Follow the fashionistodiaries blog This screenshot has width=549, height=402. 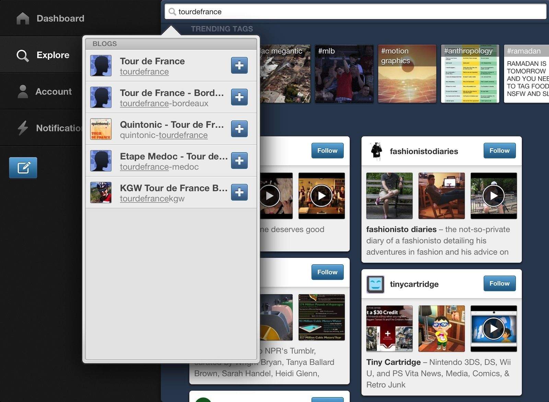[x=499, y=151]
